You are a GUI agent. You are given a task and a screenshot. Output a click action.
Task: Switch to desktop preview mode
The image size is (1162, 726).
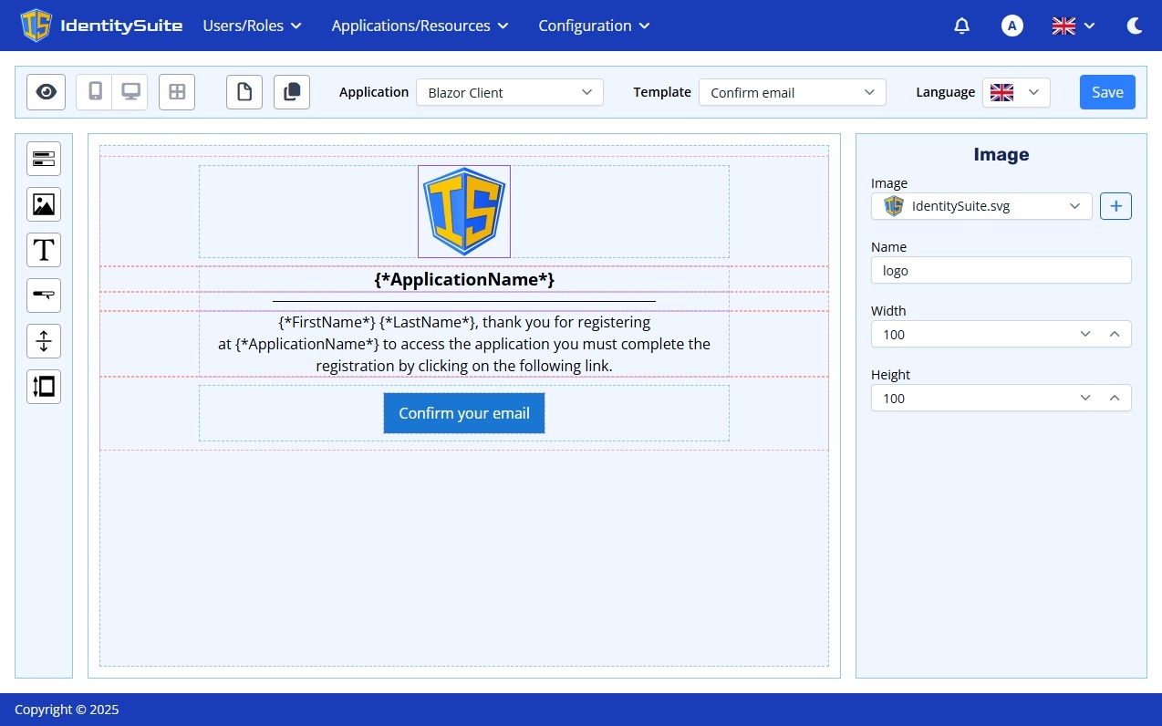click(x=129, y=91)
